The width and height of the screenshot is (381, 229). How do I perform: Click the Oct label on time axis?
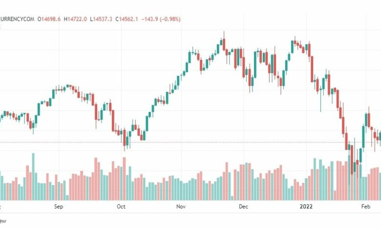coord(121,207)
